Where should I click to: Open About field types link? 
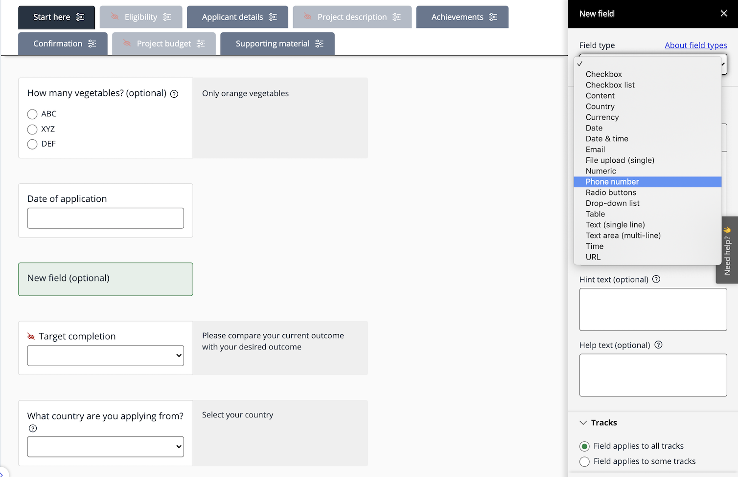[695, 45]
